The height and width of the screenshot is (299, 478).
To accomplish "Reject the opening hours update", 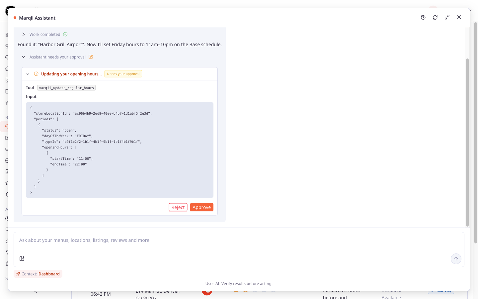I will (x=178, y=207).
